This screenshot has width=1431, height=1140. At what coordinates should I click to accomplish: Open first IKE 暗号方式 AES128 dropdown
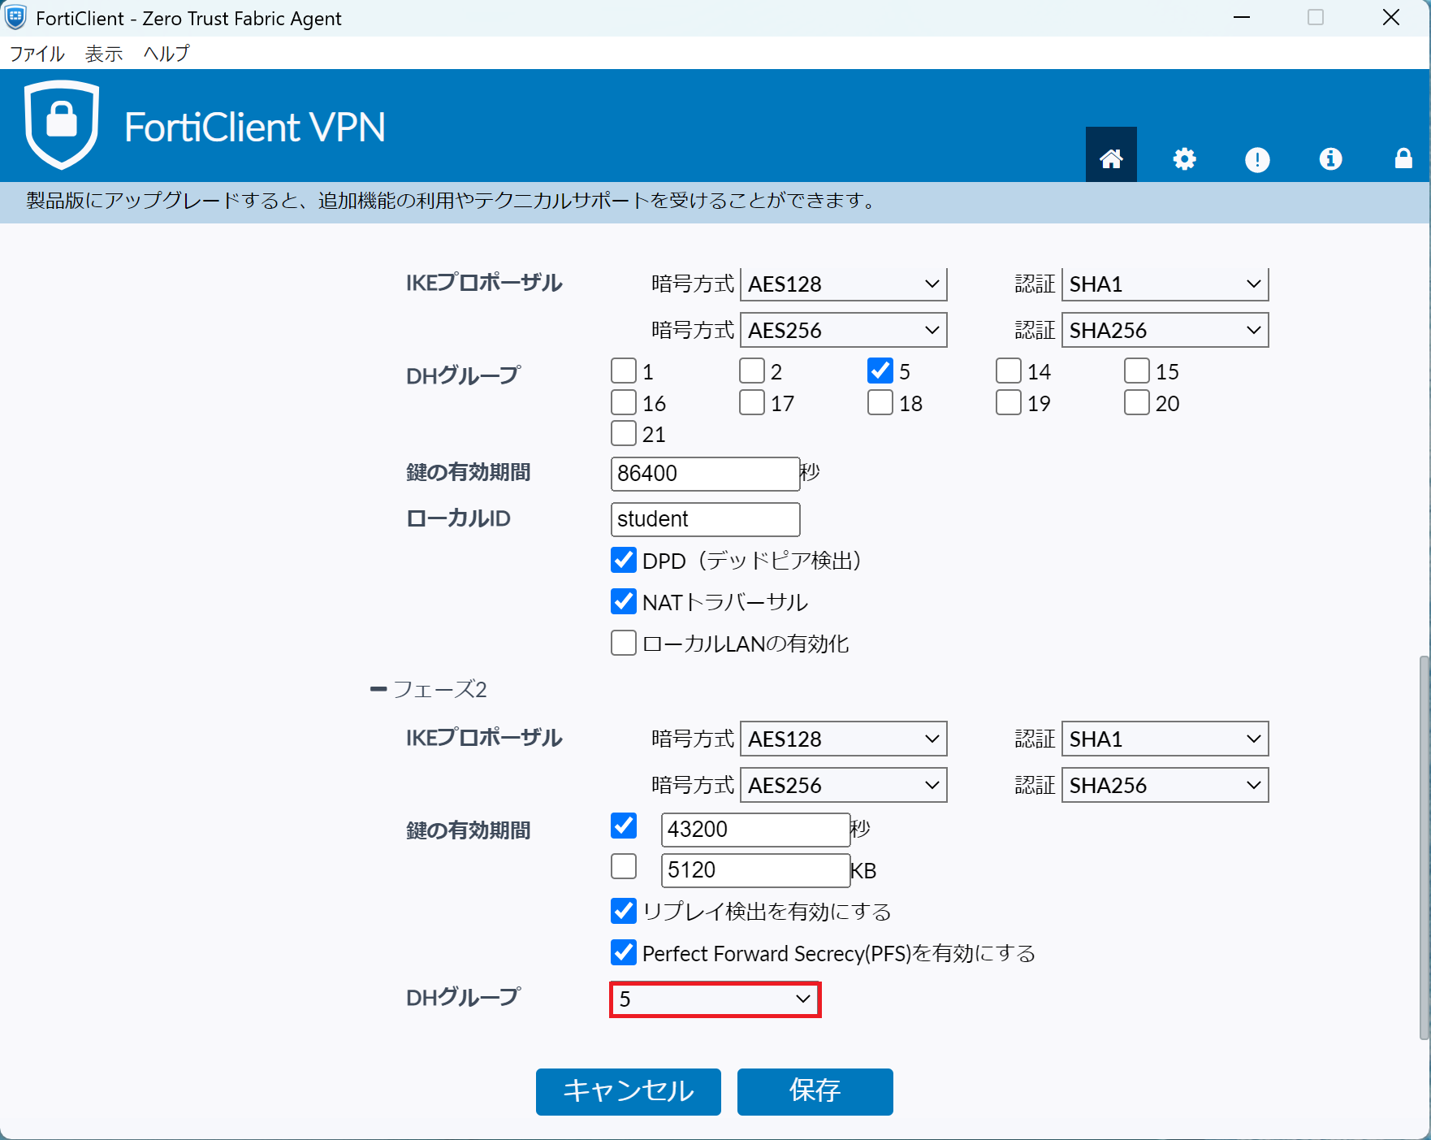843,284
